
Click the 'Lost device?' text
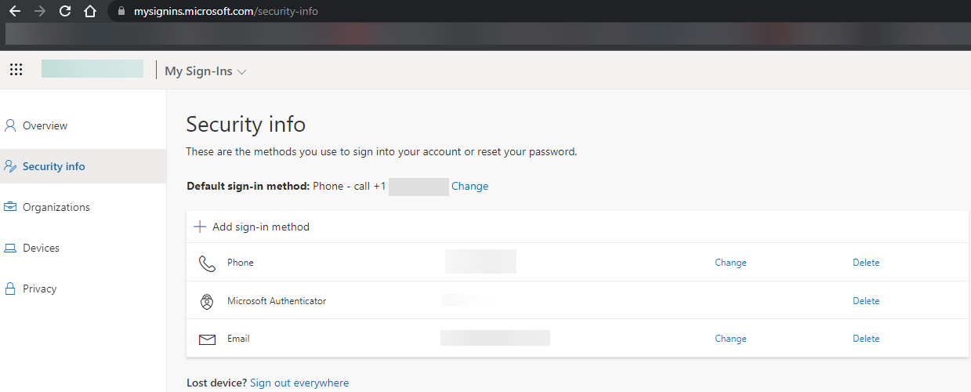click(x=217, y=383)
